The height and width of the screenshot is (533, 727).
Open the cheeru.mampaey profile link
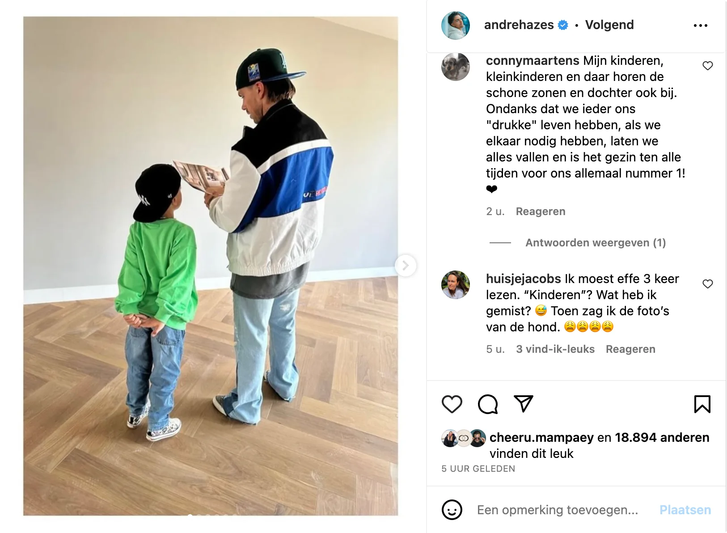coord(541,437)
